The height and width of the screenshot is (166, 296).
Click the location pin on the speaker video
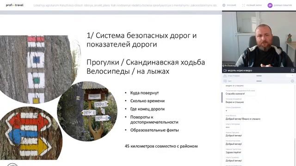(223, 65)
